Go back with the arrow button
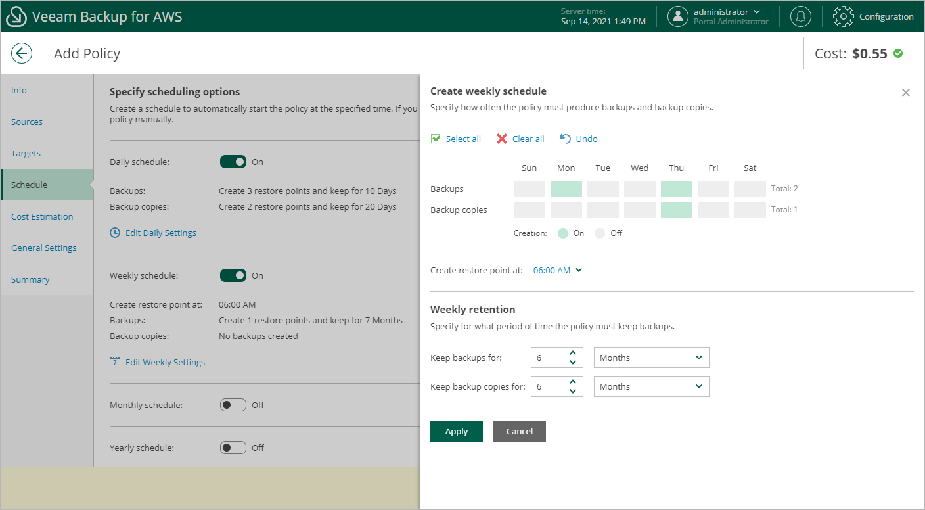Screen dimensions: 925x510 [22, 53]
